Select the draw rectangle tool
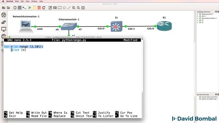 (x=60, y=8)
